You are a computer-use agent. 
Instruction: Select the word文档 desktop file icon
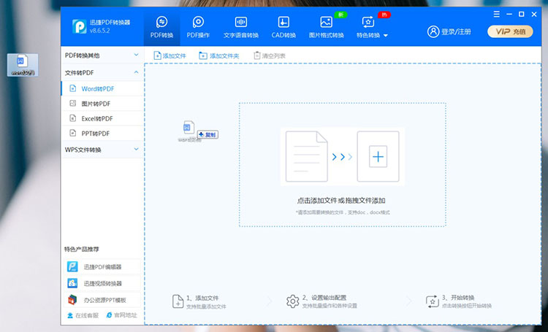pyautogui.click(x=23, y=65)
